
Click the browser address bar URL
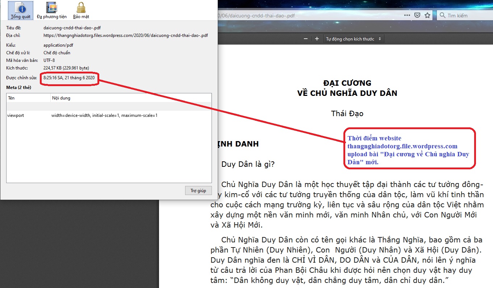click(308, 16)
